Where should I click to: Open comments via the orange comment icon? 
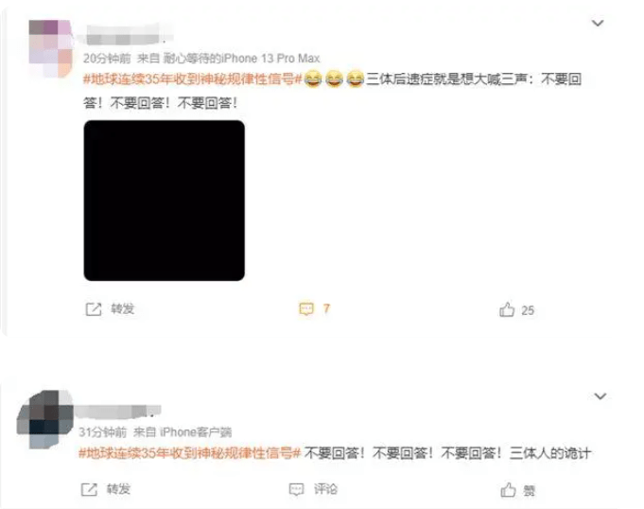[x=306, y=309]
